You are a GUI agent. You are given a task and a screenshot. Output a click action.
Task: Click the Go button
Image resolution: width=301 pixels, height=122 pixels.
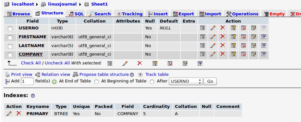(x=210, y=81)
